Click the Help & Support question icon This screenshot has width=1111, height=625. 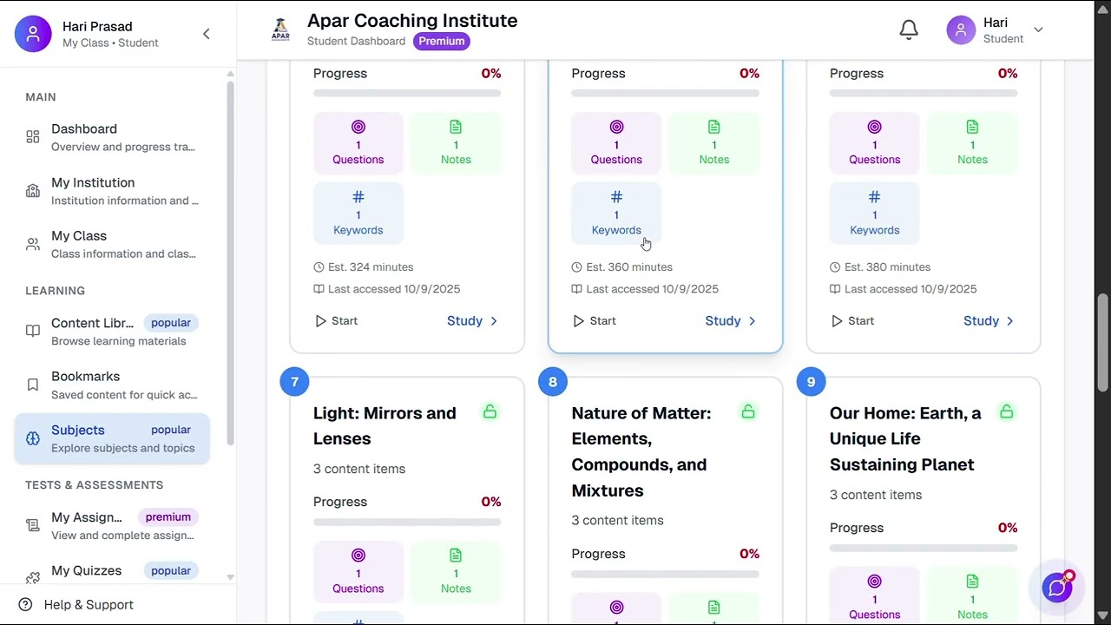[x=25, y=605]
